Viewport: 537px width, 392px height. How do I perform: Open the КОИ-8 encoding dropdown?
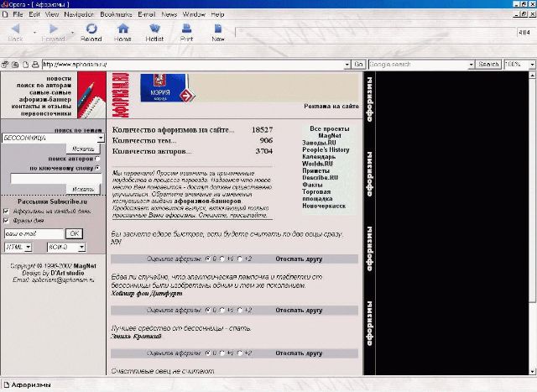pyautogui.click(x=81, y=247)
